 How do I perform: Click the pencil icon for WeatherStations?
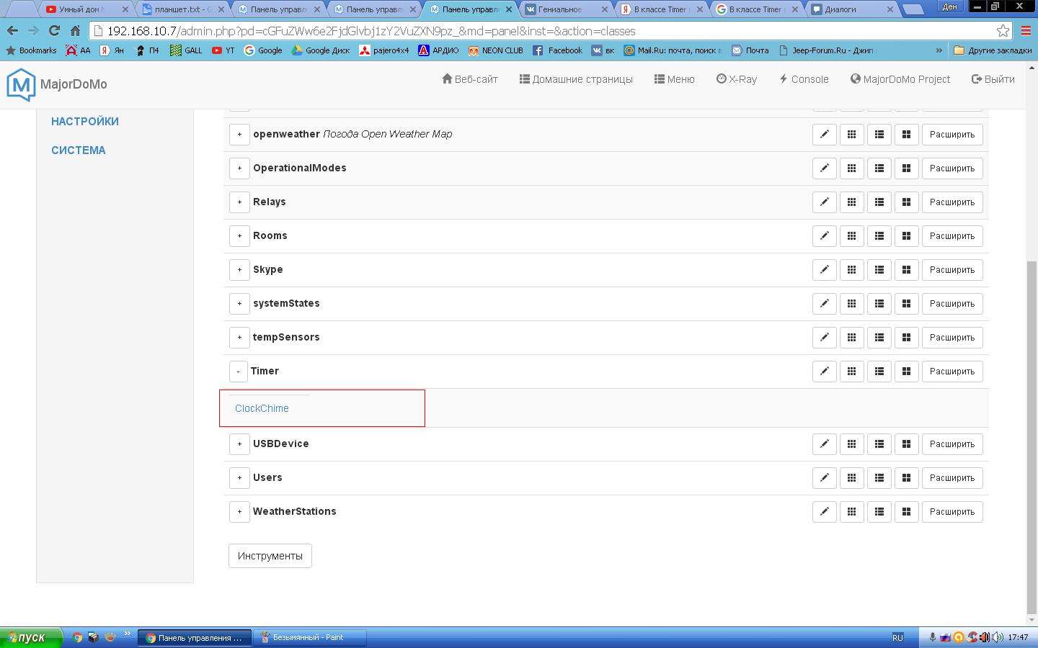coord(825,512)
